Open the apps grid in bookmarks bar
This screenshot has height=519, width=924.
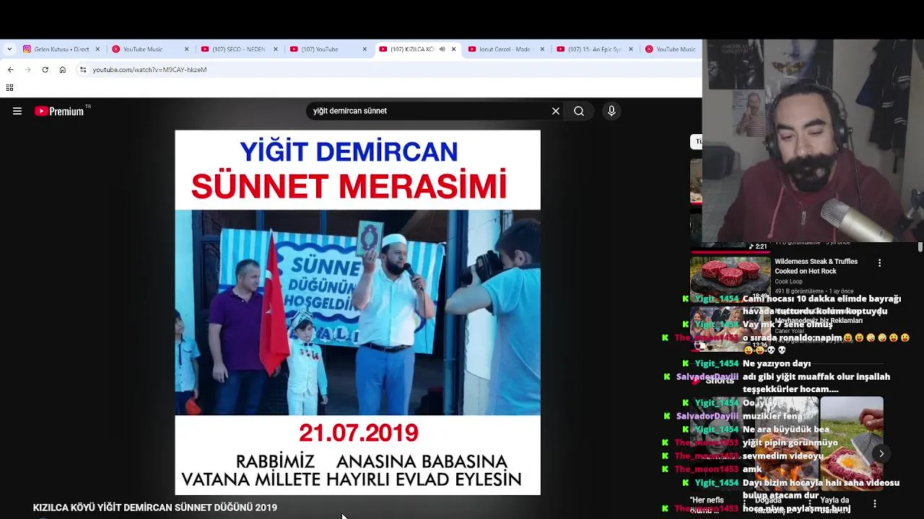[9, 88]
